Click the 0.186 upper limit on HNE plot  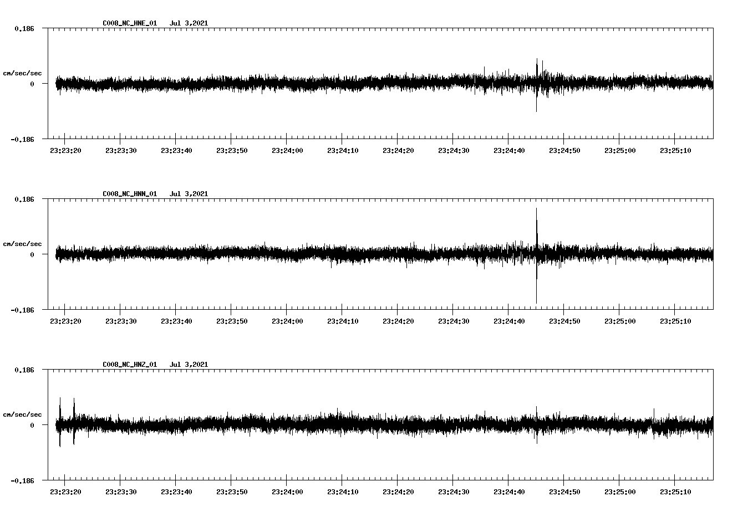tap(24, 28)
